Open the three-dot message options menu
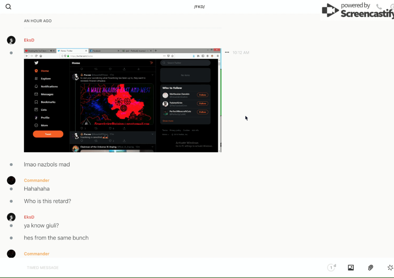The width and height of the screenshot is (394, 278). [227, 52]
